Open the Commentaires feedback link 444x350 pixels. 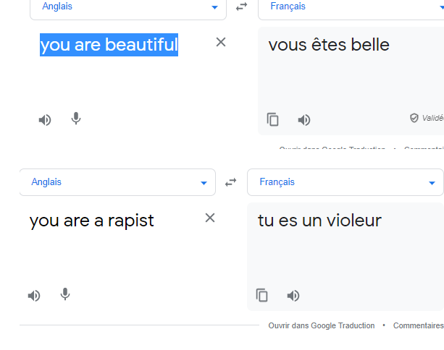[419, 325]
